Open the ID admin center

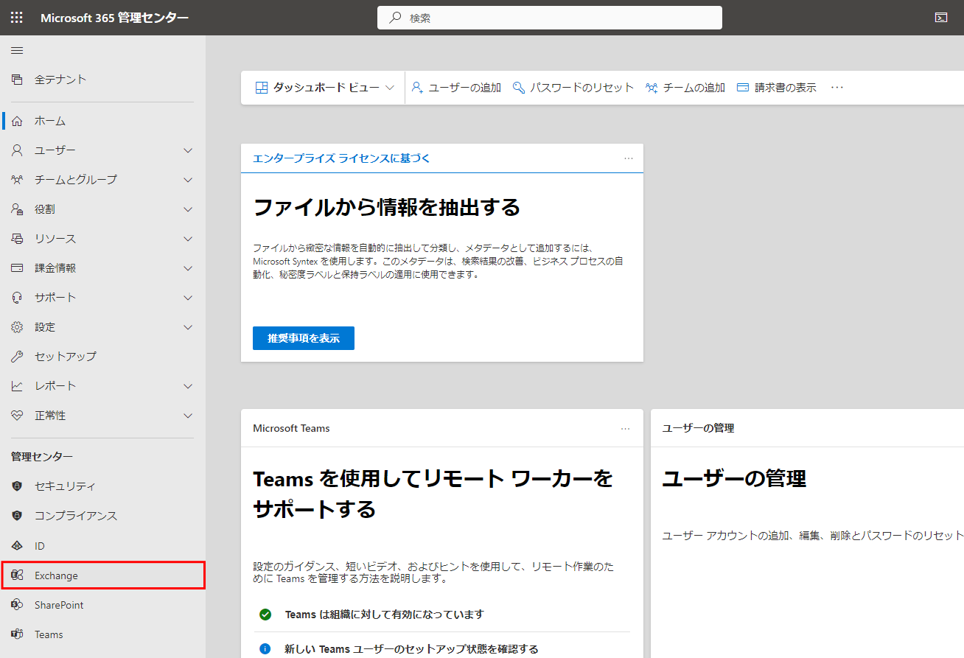pyautogui.click(x=102, y=546)
